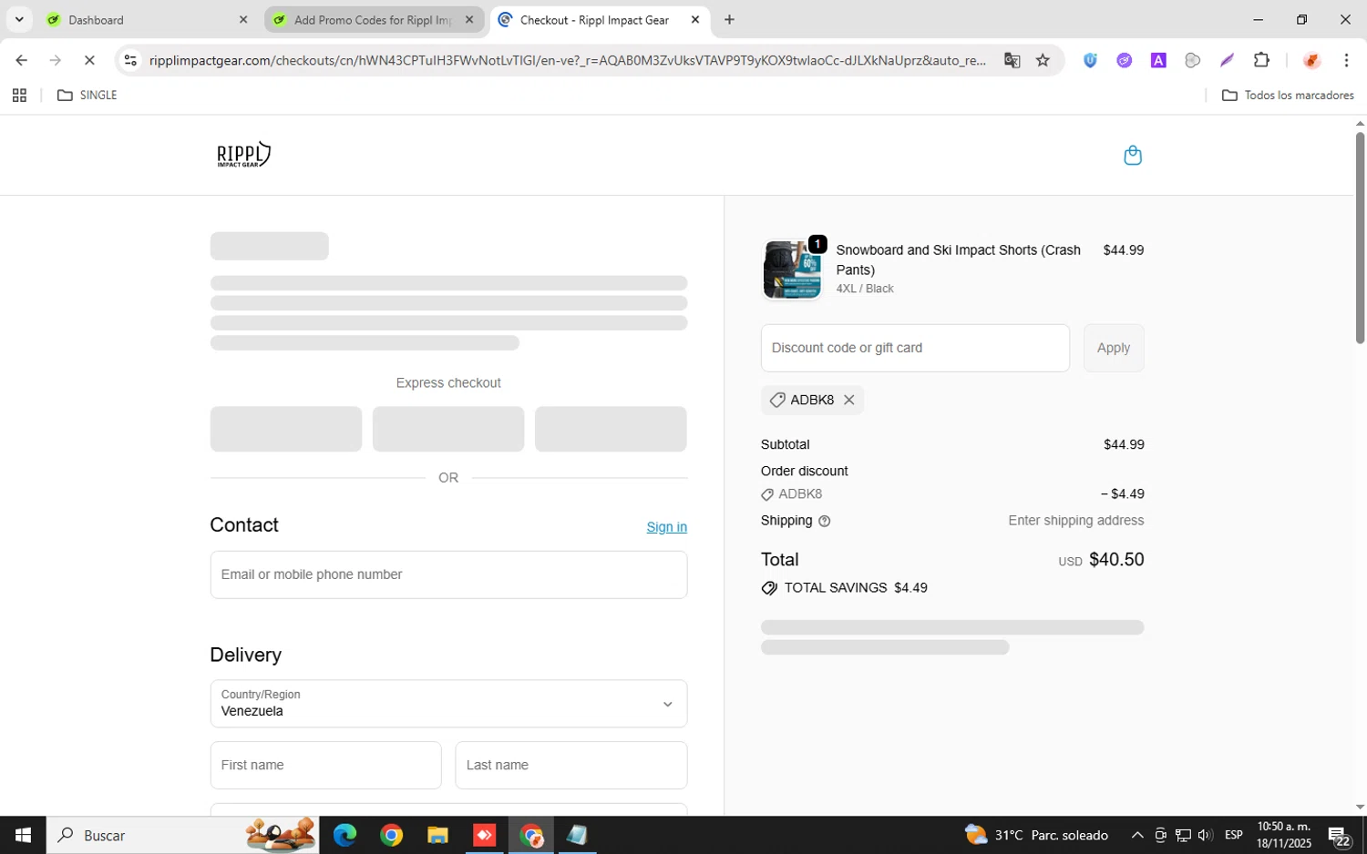Click the volume speaker tray icon

(x=1205, y=835)
